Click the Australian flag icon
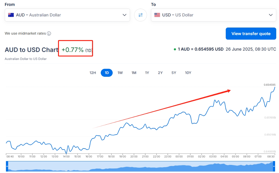The width and height of the screenshot is (279, 173). point(11,15)
